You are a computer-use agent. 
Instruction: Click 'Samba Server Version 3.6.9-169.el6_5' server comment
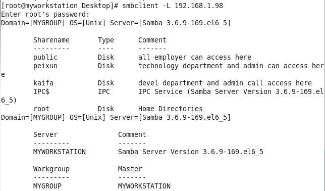[191, 152]
